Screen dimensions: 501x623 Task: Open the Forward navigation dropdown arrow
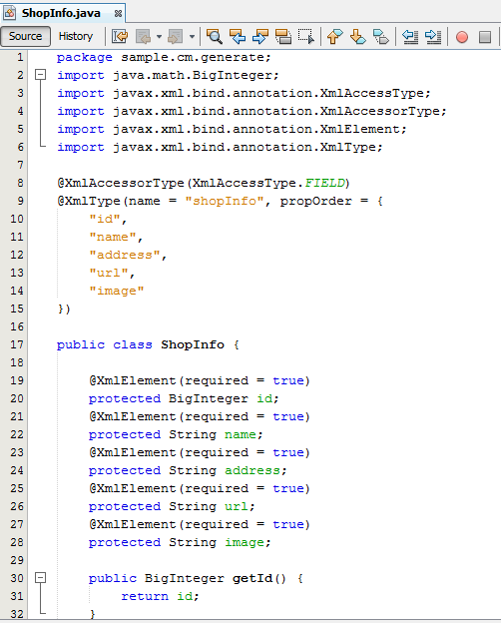(x=192, y=37)
